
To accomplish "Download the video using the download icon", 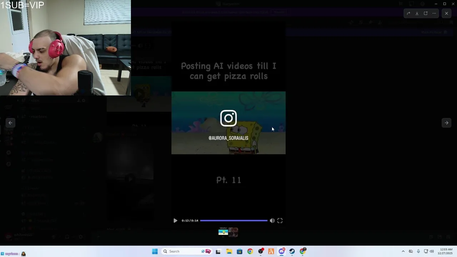I will pyautogui.click(x=417, y=13).
